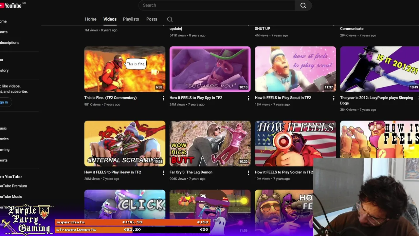Click the 24M views text under Spy video
The width and height of the screenshot is (419, 236).
[177, 104]
